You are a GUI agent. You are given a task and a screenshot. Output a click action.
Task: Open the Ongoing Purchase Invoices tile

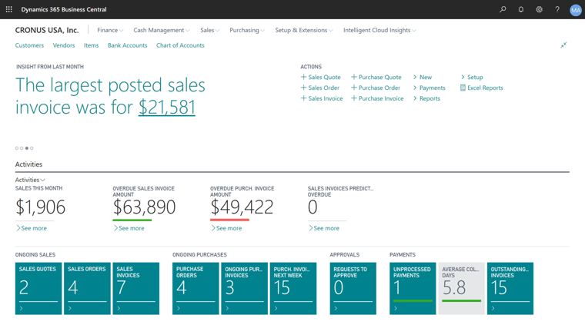click(x=244, y=289)
